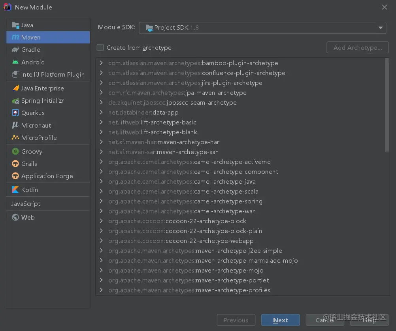
Task: Click the Grails icon
Action: pyautogui.click(x=15, y=164)
